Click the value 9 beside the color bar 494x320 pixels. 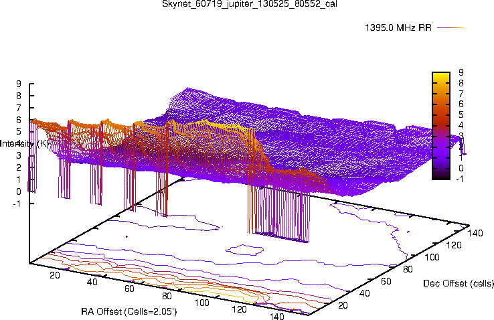[x=461, y=72]
